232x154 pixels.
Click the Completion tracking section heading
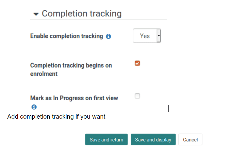[82, 14]
